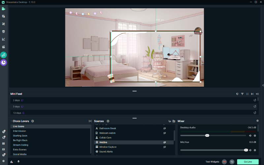Select the Starting Soon scene
264x165 pixels.
20,136
